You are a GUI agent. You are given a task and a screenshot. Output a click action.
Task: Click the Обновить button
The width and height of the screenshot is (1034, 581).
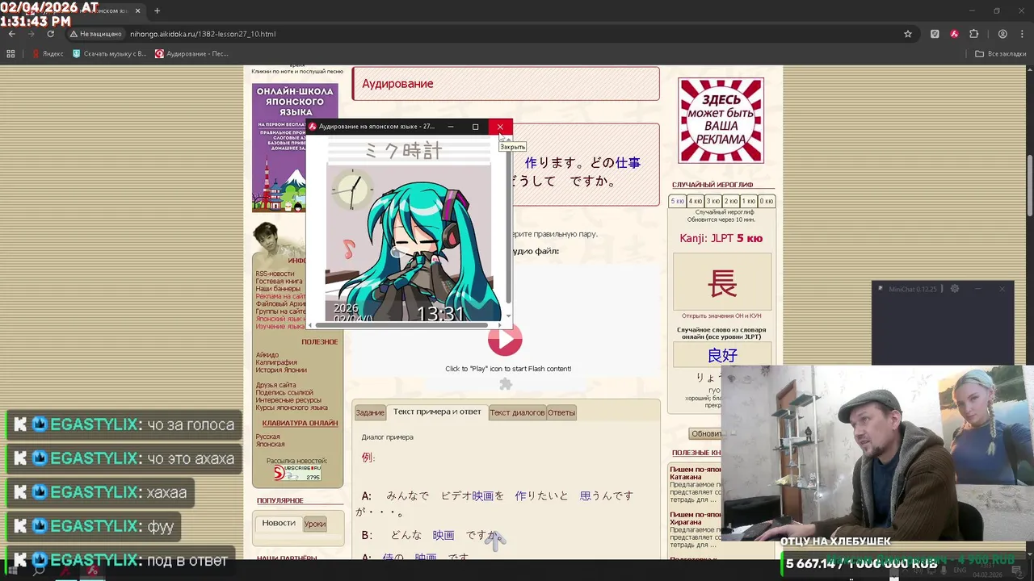(705, 433)
